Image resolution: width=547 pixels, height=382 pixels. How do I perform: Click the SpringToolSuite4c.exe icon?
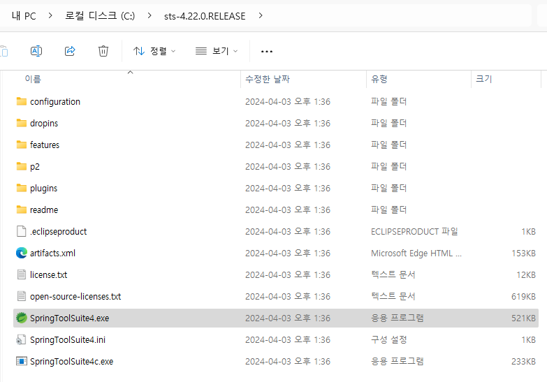(x=21, y=361)
